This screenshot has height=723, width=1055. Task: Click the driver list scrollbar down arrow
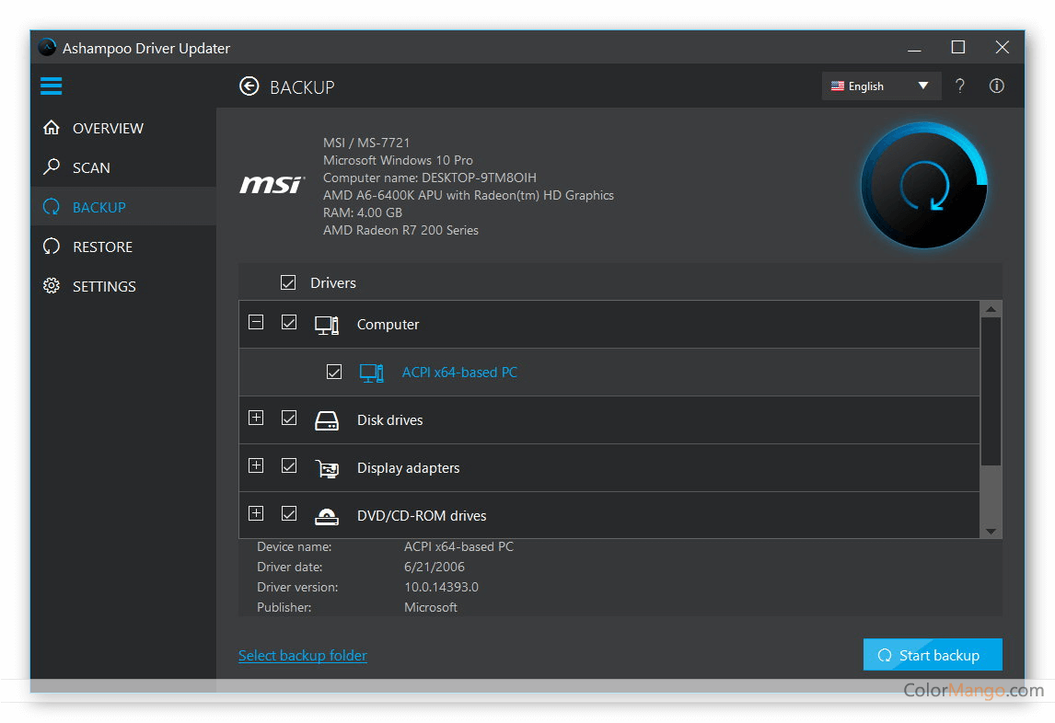pos(991,531)
